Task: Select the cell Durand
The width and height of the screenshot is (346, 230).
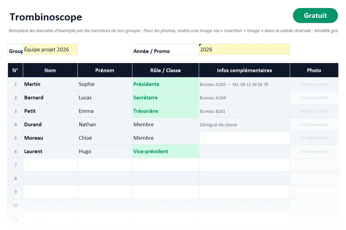Action: pyautogui.click(x=50, y=124)
